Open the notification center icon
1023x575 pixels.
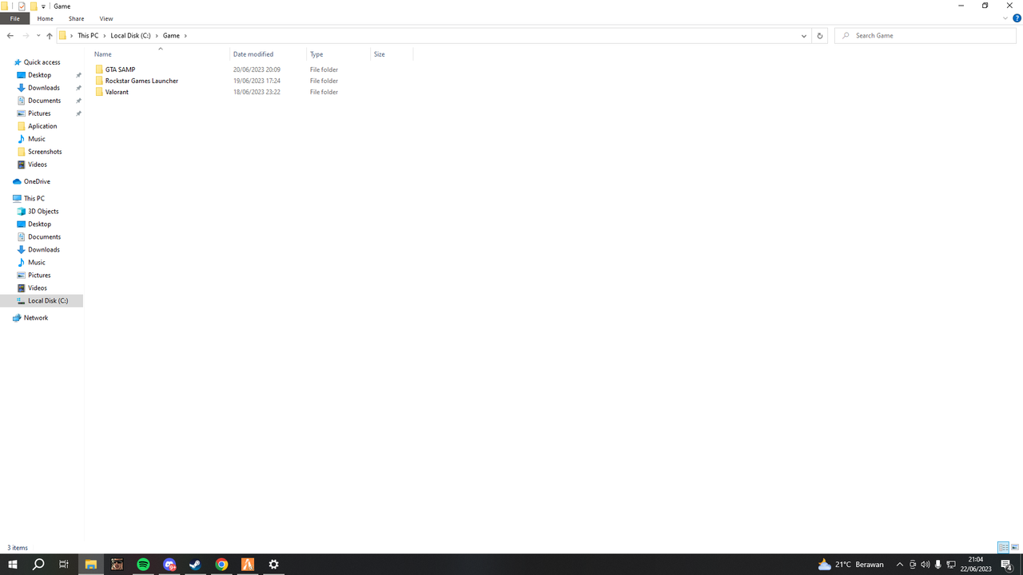click(1007, 565)
